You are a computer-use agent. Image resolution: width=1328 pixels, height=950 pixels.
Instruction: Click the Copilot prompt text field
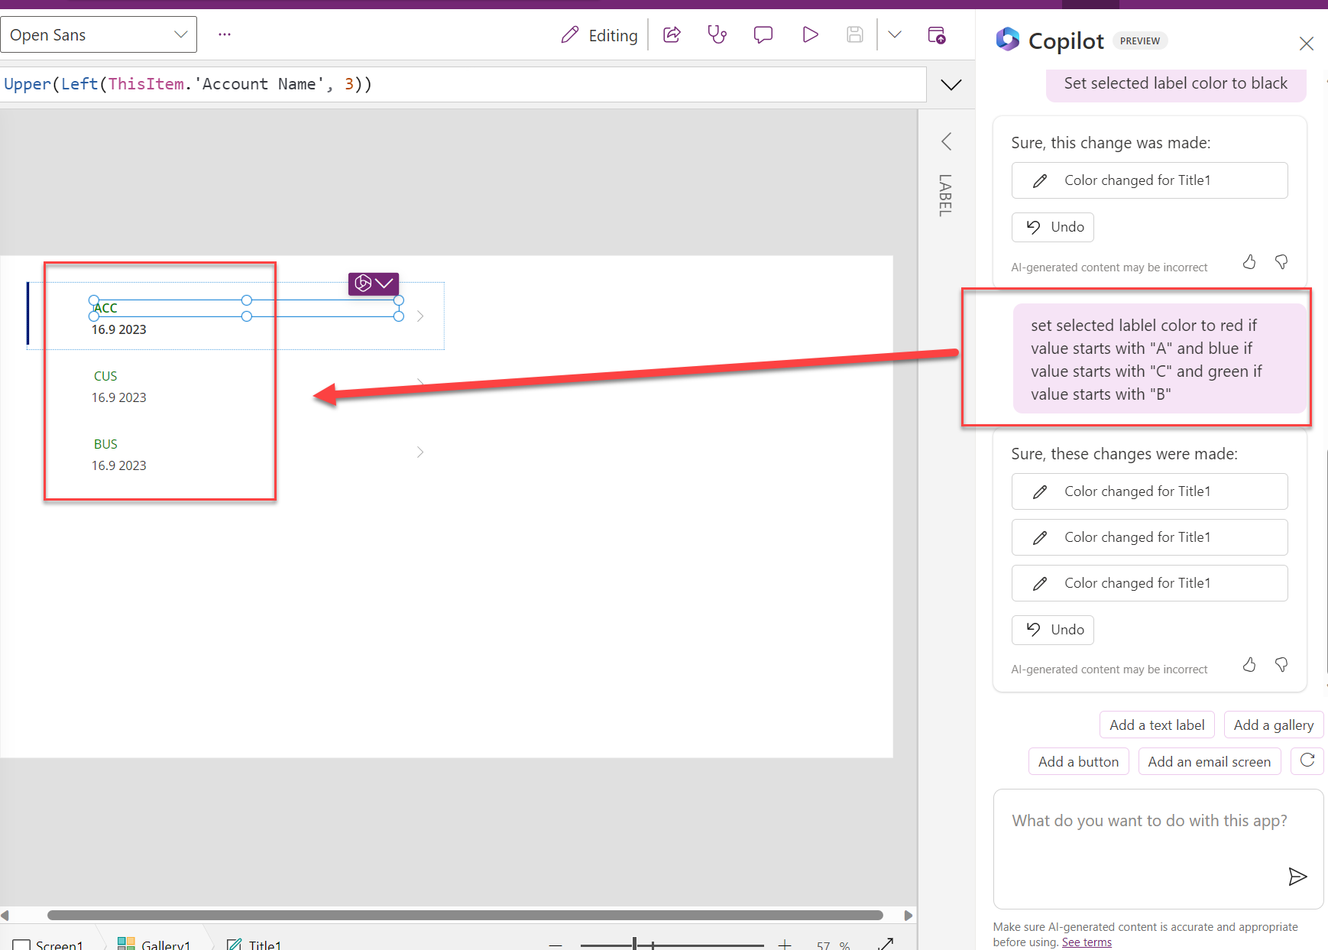pyautogui.click(x=1148, y=821)
